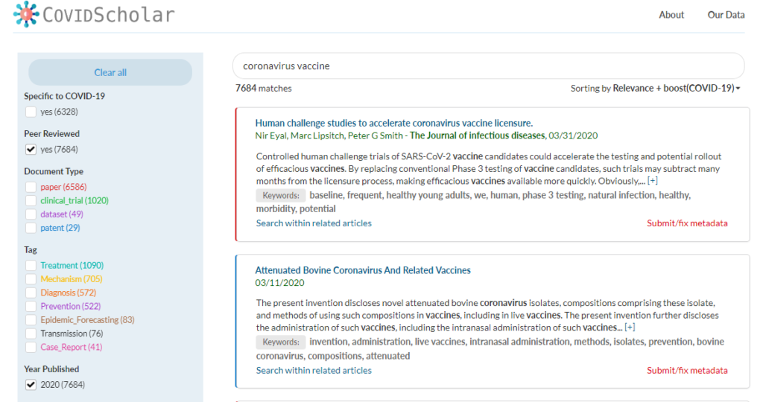This screenshot has width=763, height=402.
Task: Expand the human challenge abstract with [+]
Action: tap(653, 181)
